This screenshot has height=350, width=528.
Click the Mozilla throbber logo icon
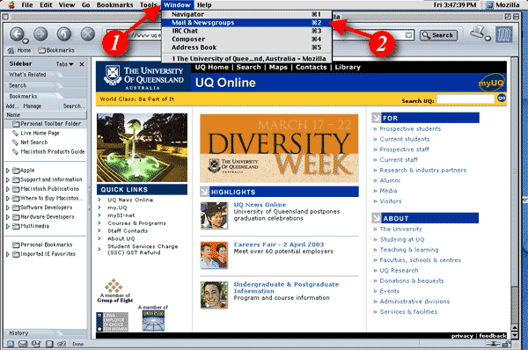pyautogui.click(x=504, y=34)
